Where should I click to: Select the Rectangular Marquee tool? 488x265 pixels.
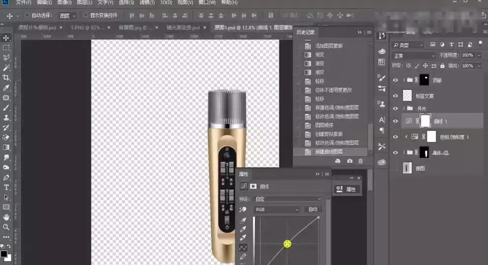pos(6,48)
